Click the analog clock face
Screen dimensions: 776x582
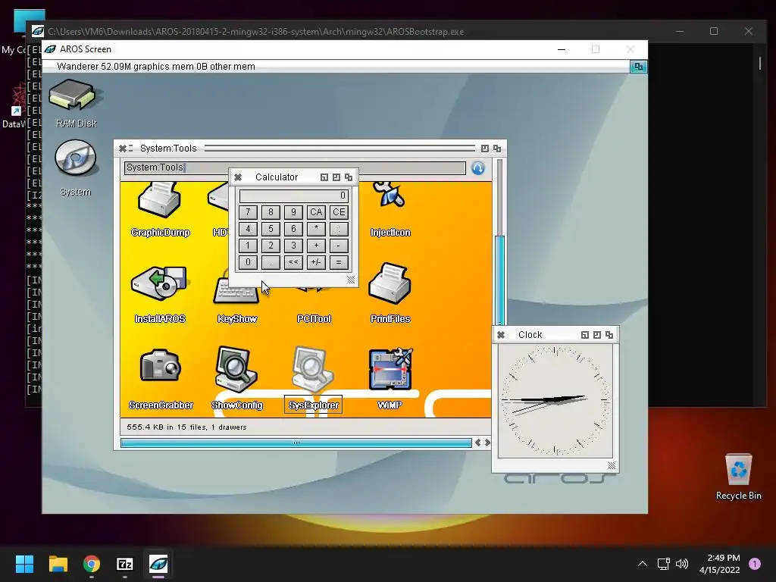point(555,401)
